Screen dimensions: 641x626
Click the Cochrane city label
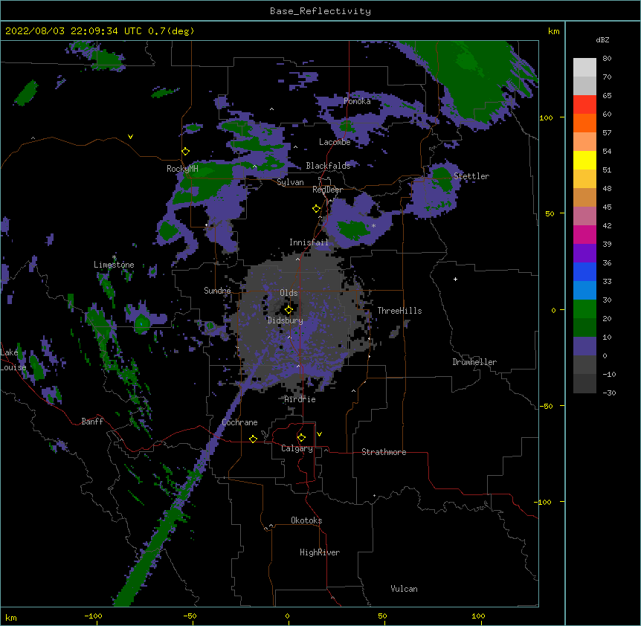click(x=239, y=422)
